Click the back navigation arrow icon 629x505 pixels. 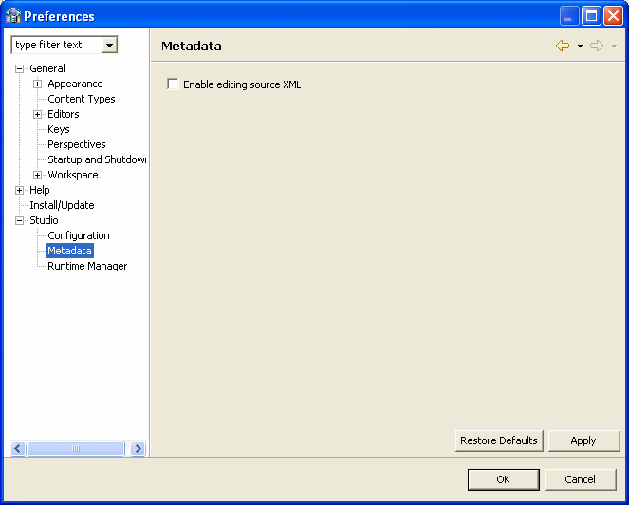point(563,46)
